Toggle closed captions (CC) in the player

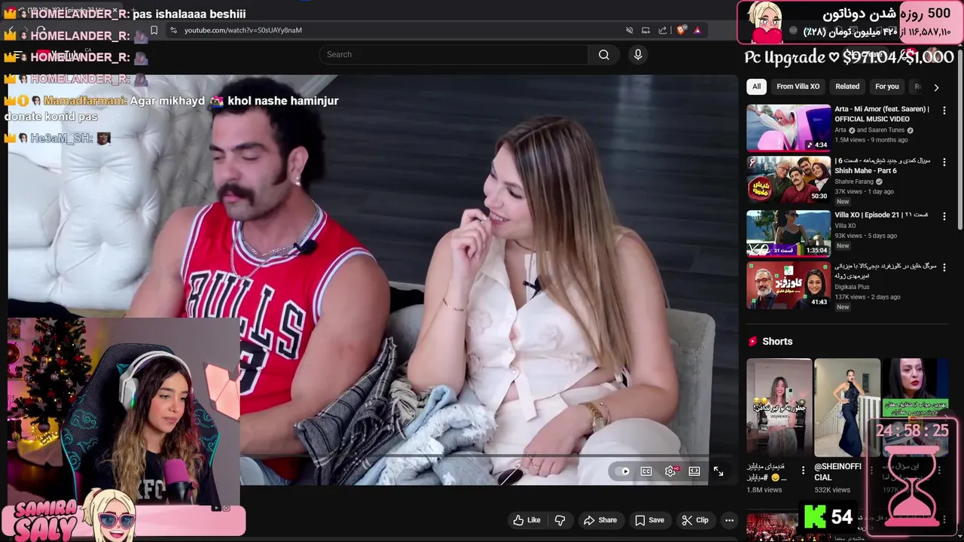point(646,471)
